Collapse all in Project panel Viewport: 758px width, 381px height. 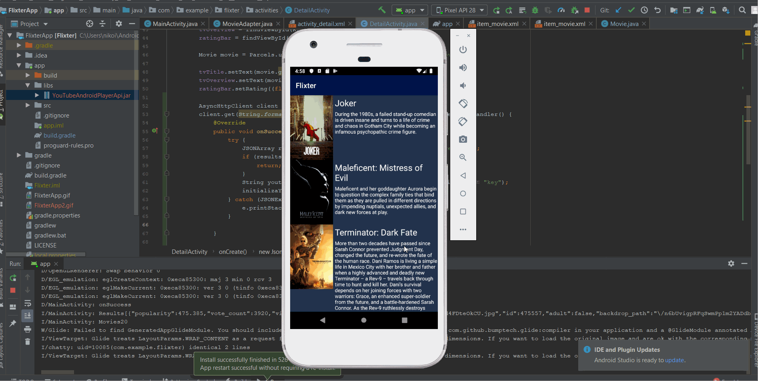(102, 24)
